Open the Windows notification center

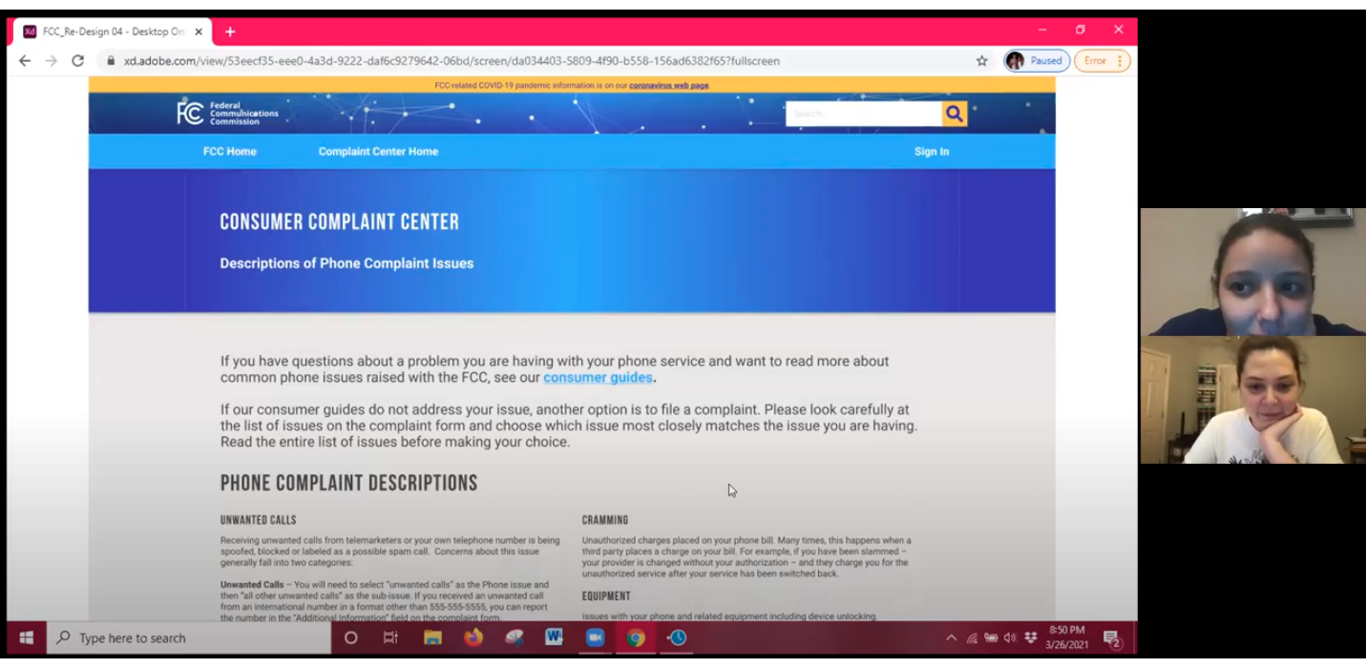[1112, 638]
